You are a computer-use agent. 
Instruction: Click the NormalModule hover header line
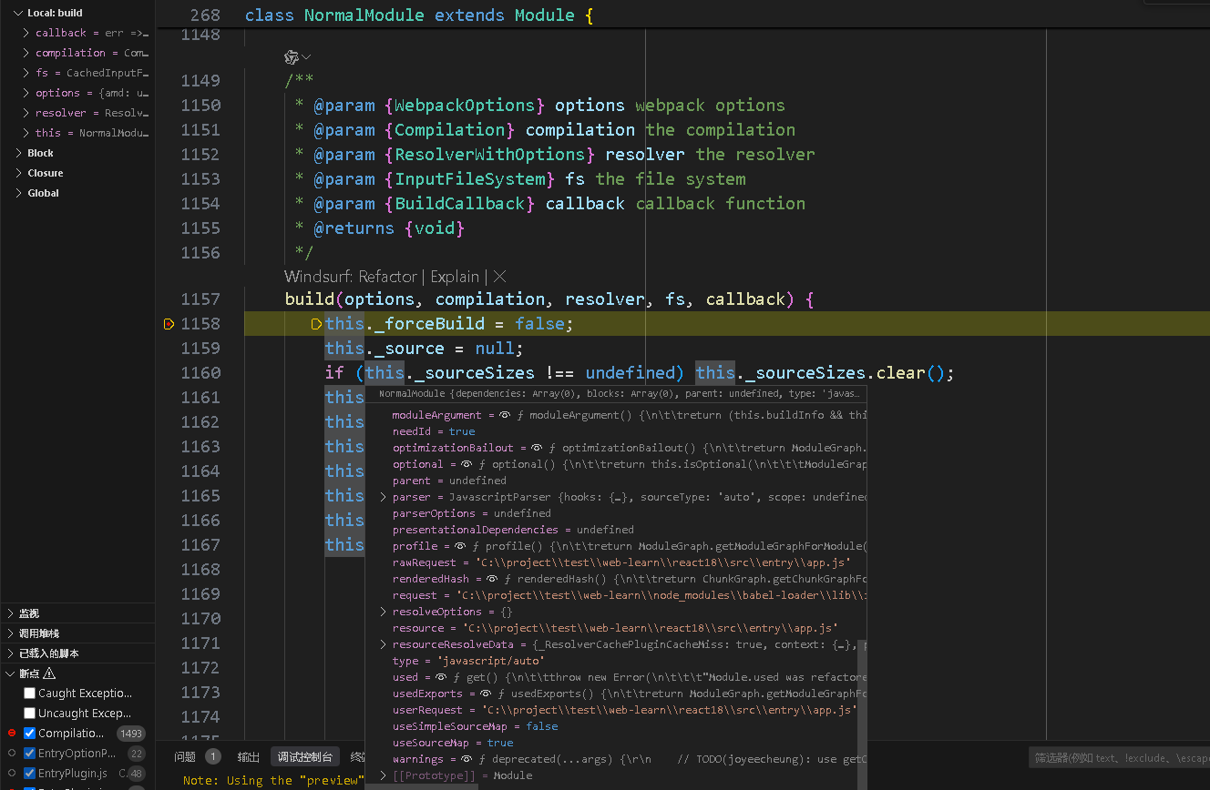[616, 394]
